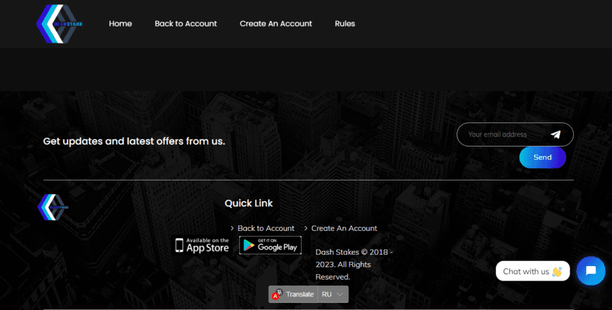Click the 'Chat with us' bubble
Viewport: 612px width, 310px height.
point(532,271)
